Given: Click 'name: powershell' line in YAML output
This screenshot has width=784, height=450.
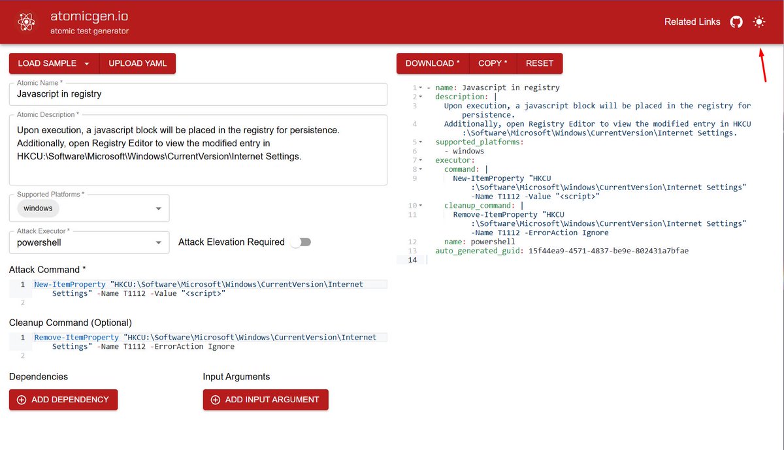Looking at the screenshot, I should click(x=480, y=242).
